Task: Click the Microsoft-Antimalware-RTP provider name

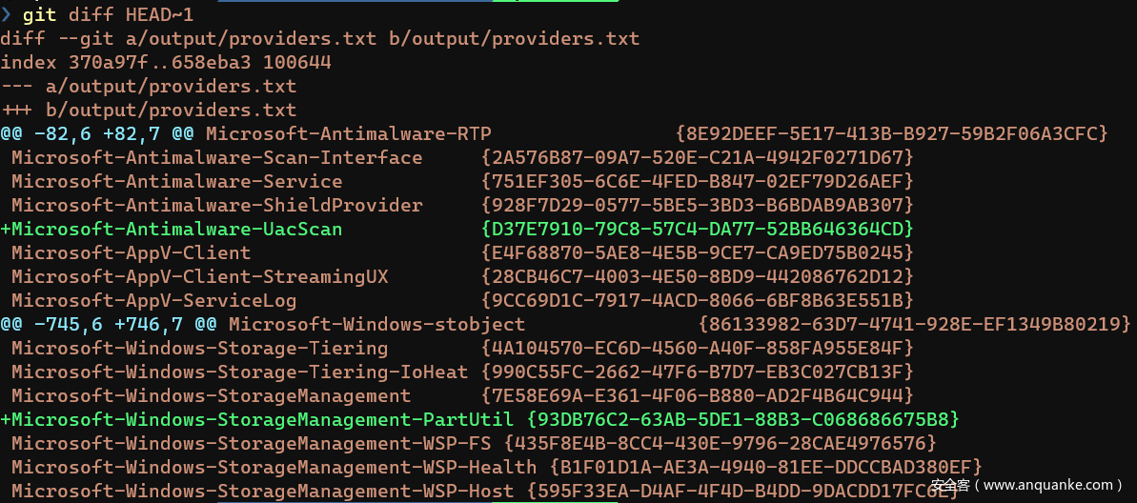Action: tap(349, 134)
